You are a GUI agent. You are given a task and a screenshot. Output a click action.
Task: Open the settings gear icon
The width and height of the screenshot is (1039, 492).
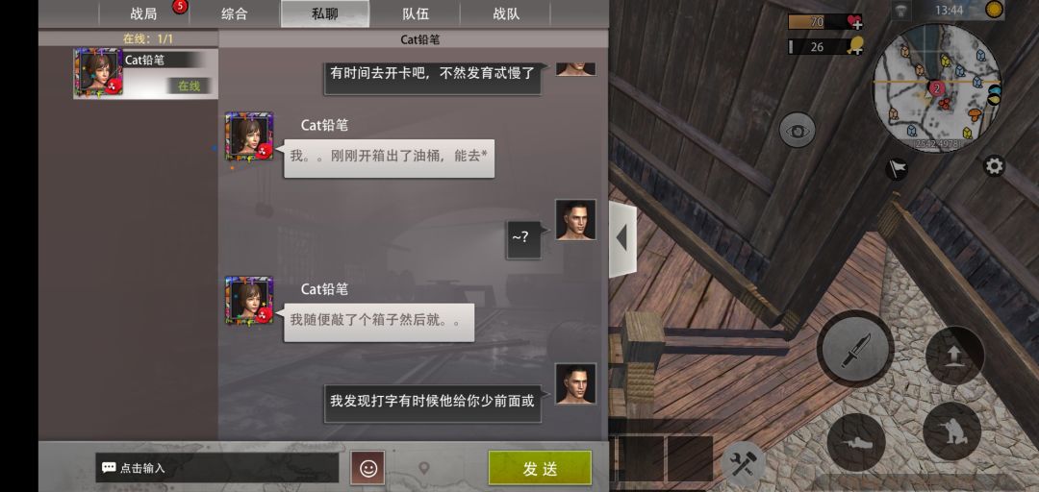[994, 165]
